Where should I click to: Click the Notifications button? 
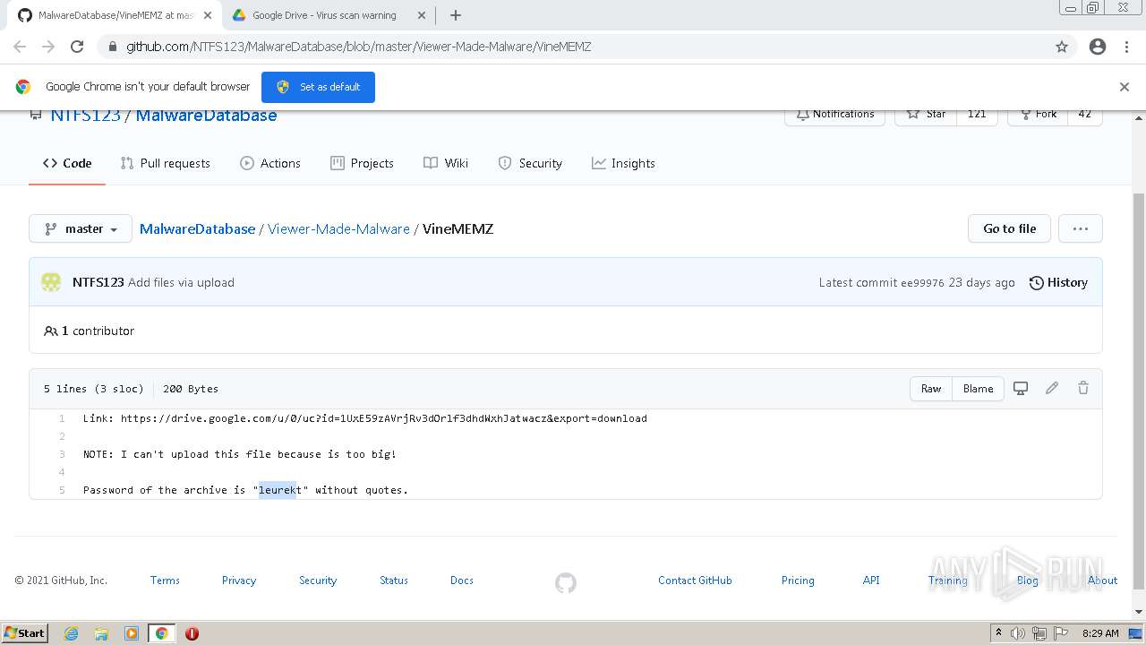[834, 115]
